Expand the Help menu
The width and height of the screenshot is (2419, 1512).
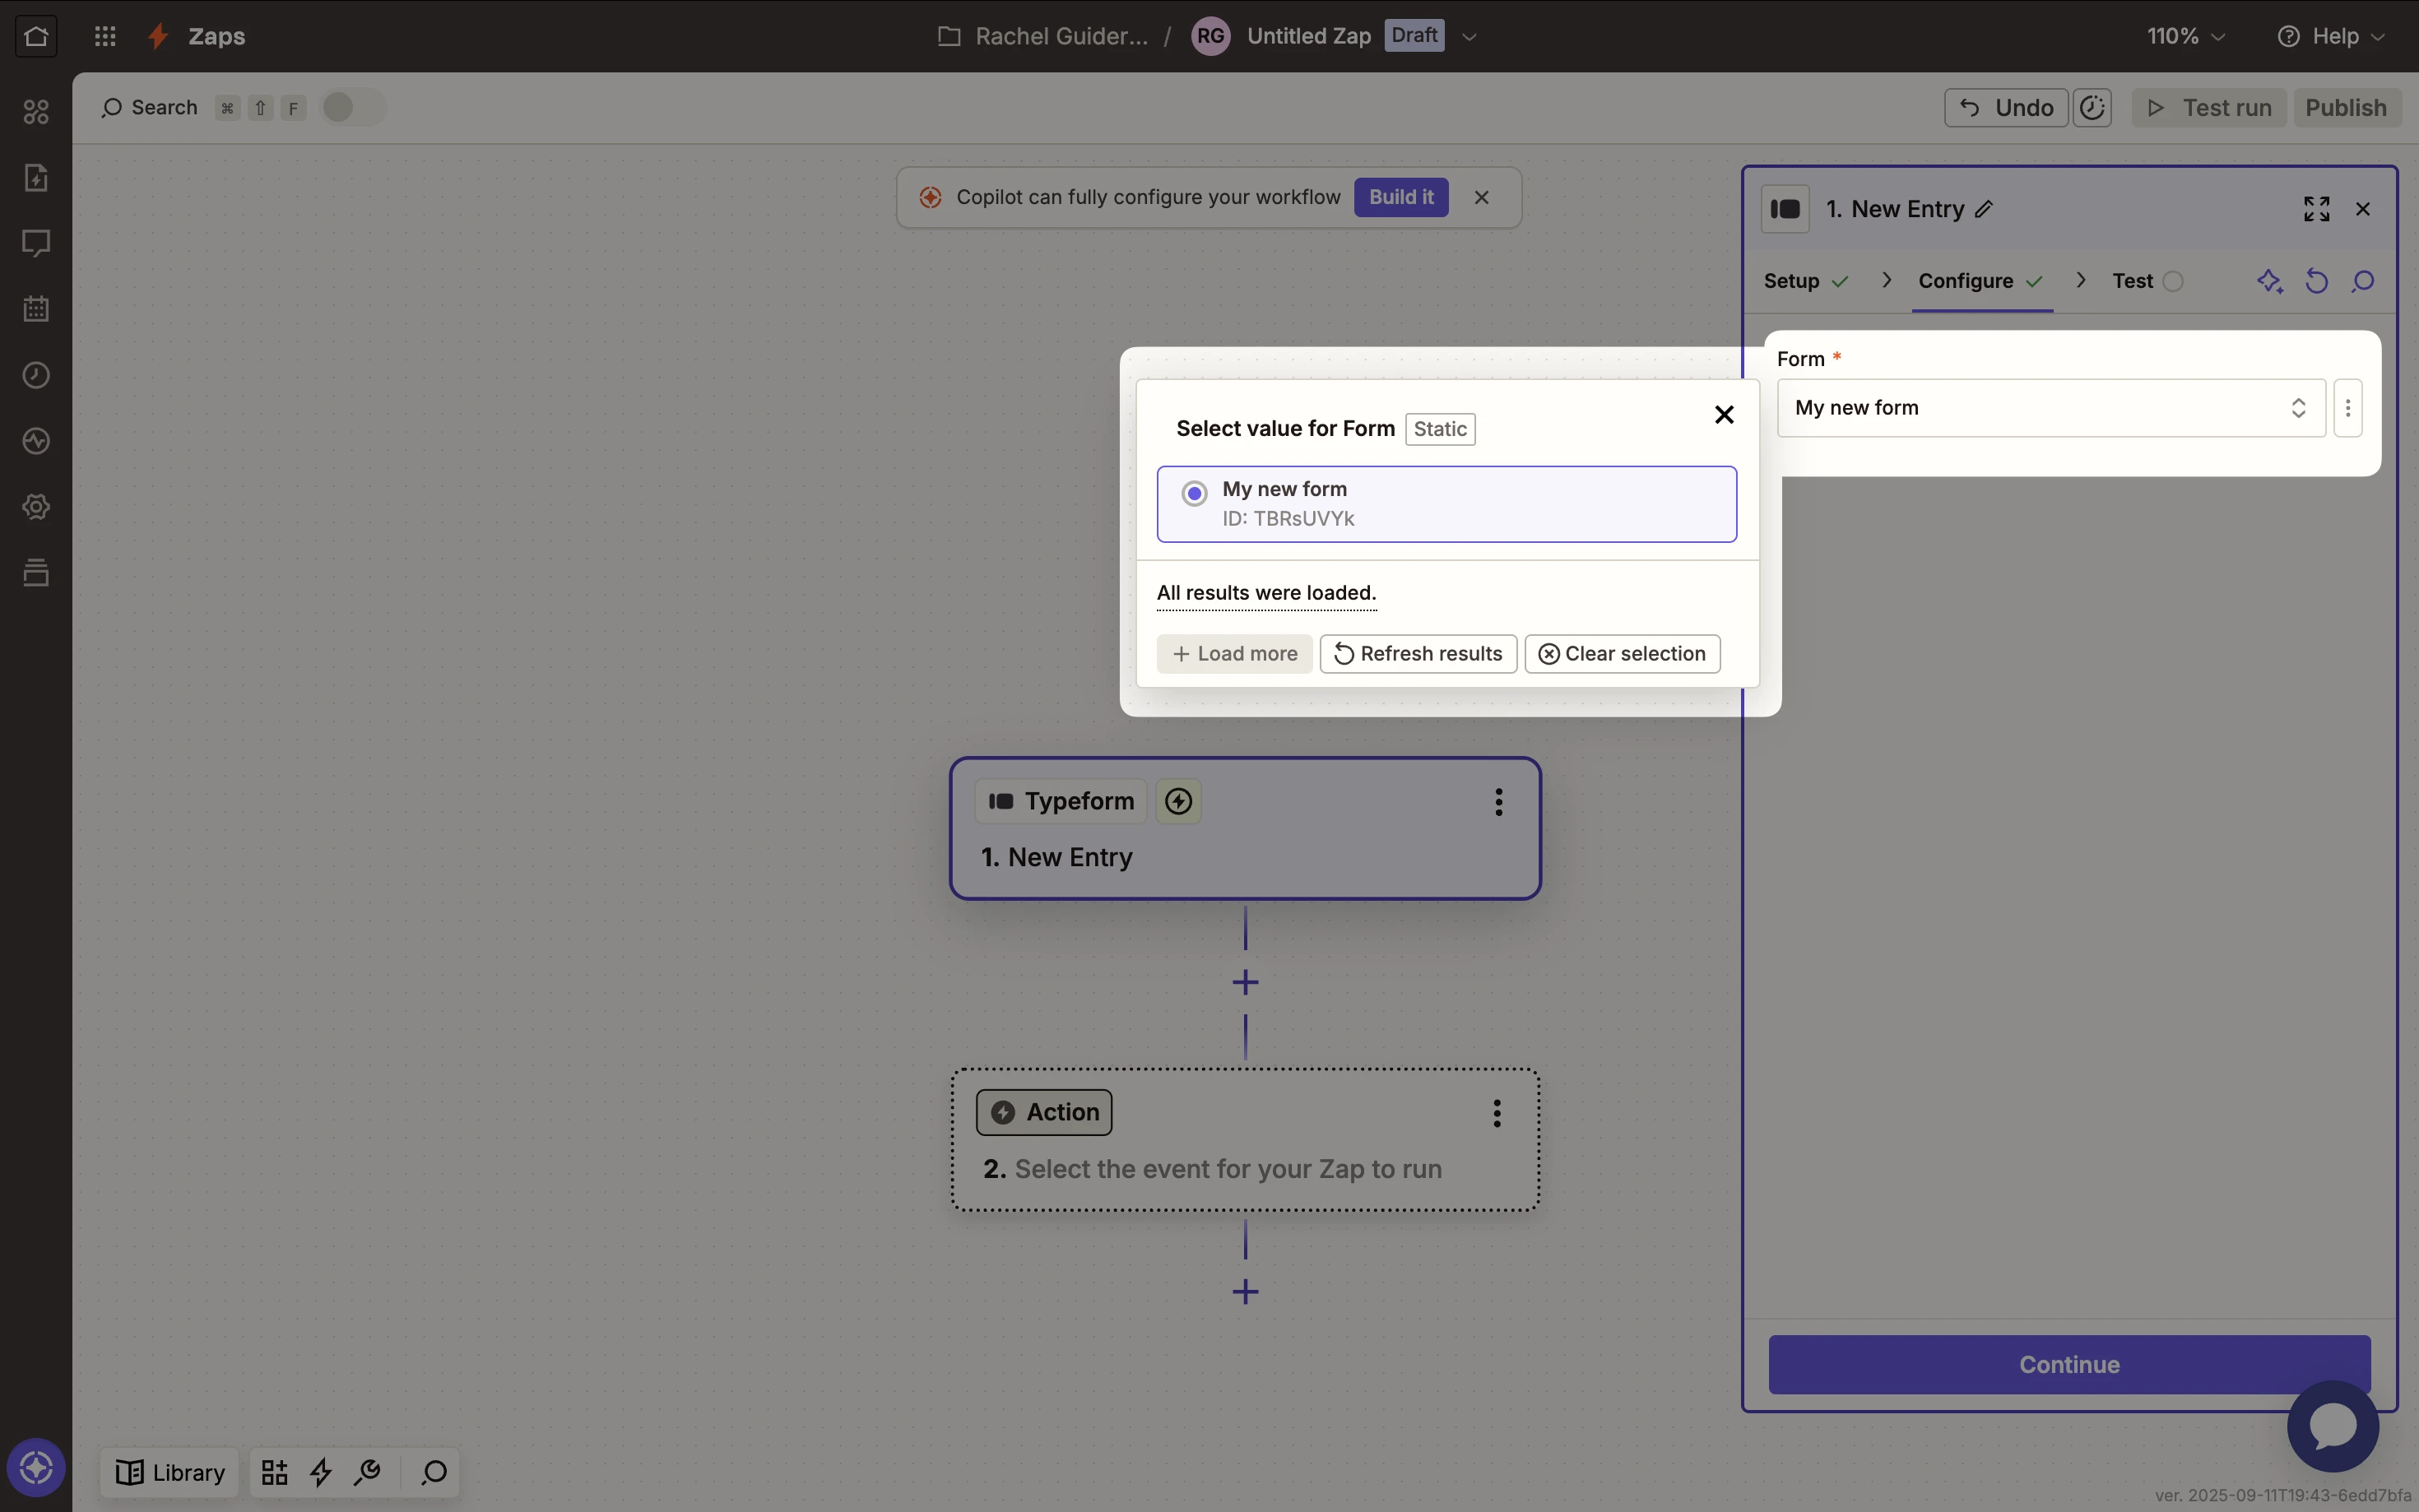point(2331,36)
